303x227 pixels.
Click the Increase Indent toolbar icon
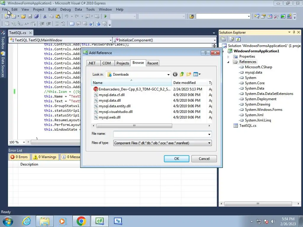pos(48,24)
